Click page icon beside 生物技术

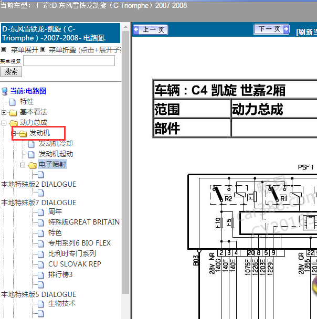click(x=41, y=304)
